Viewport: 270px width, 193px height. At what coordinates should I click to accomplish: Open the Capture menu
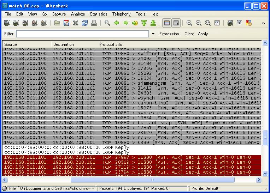click(x=59, y=14)
